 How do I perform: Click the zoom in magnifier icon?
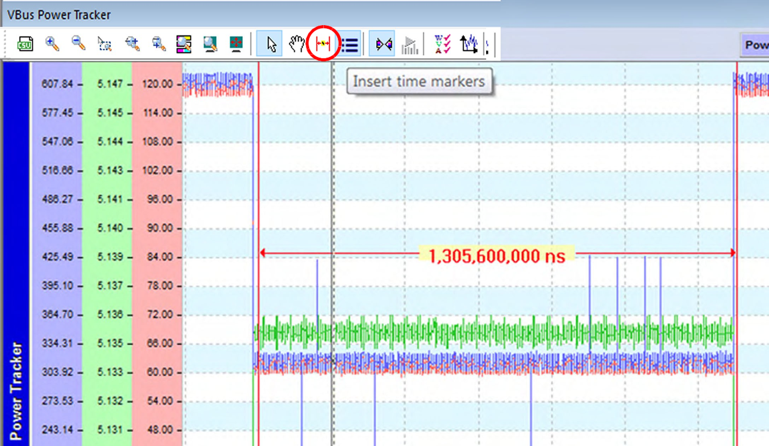pyautogui.click(x=52, y=44)
